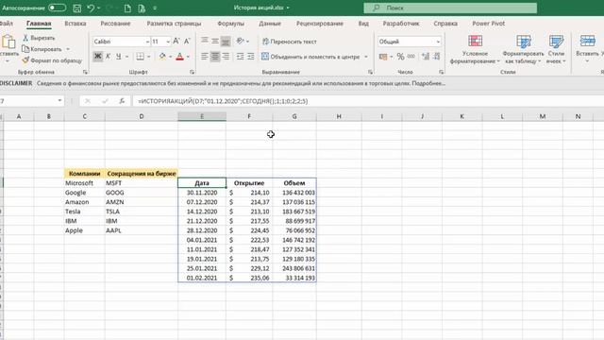
Task: Align text to top of cell
Action: 205,41
